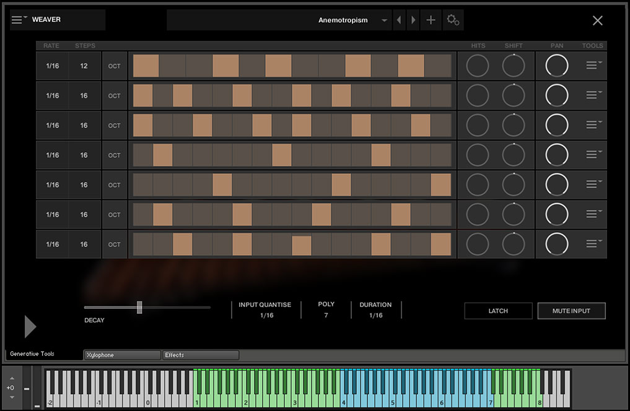Toggle first step in first sequencer row

[x=146, y=66]
